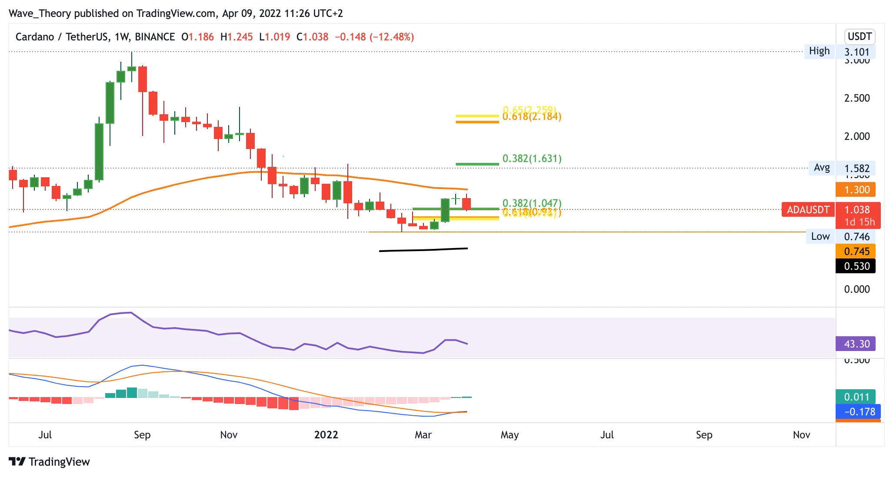The width and height of the screenshot is (893, 477).
Task: Click the Avg 1.582 price label
Action: 842,168
